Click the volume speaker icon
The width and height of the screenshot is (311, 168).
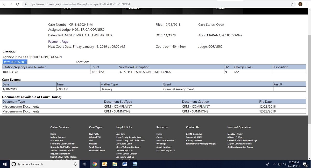click(x=284, y=164)
